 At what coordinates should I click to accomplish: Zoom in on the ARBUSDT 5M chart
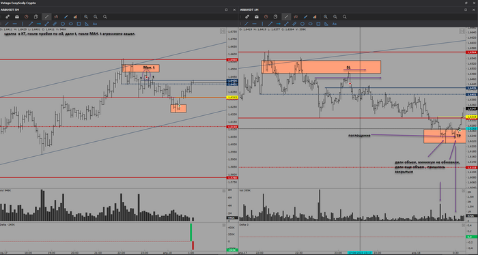[86, 17]
